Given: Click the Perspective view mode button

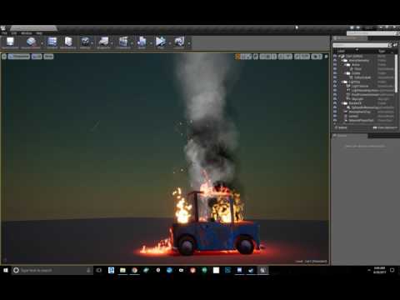Looking at the screenshot, I should click(x=18, y=57).
